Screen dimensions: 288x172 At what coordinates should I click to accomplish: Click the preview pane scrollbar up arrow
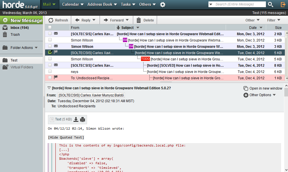[286, 86]
